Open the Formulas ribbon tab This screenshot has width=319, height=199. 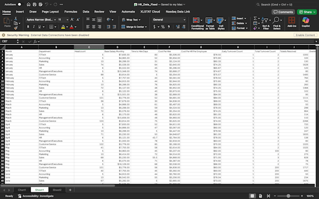[71, 12]
